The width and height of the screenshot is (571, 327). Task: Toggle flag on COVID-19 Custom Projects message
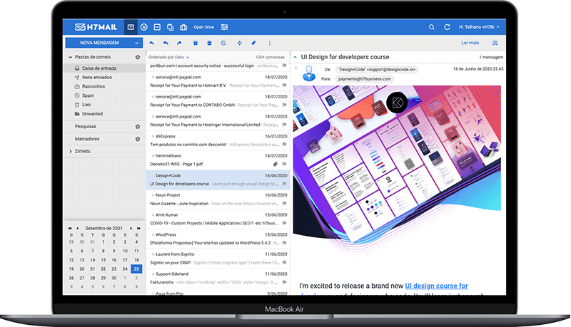[x=284, y=223]
